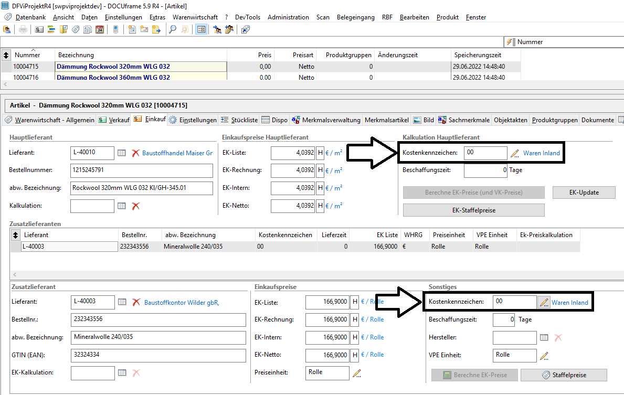The height and width of the screenshot is (395, 624).
Task: Toggle H flag next to EK-Rechnung 166,9000
Action: [355, 319]
